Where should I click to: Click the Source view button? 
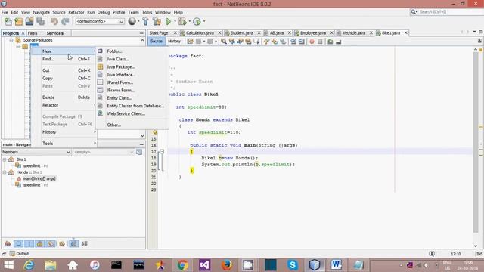point(157,42)
